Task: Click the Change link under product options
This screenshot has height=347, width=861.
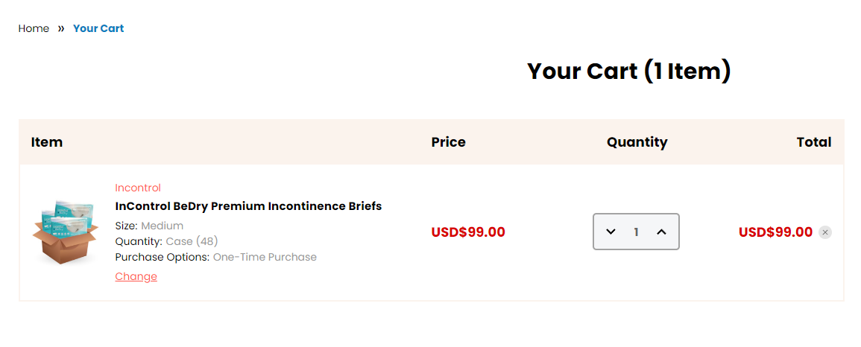Action: 136,276
